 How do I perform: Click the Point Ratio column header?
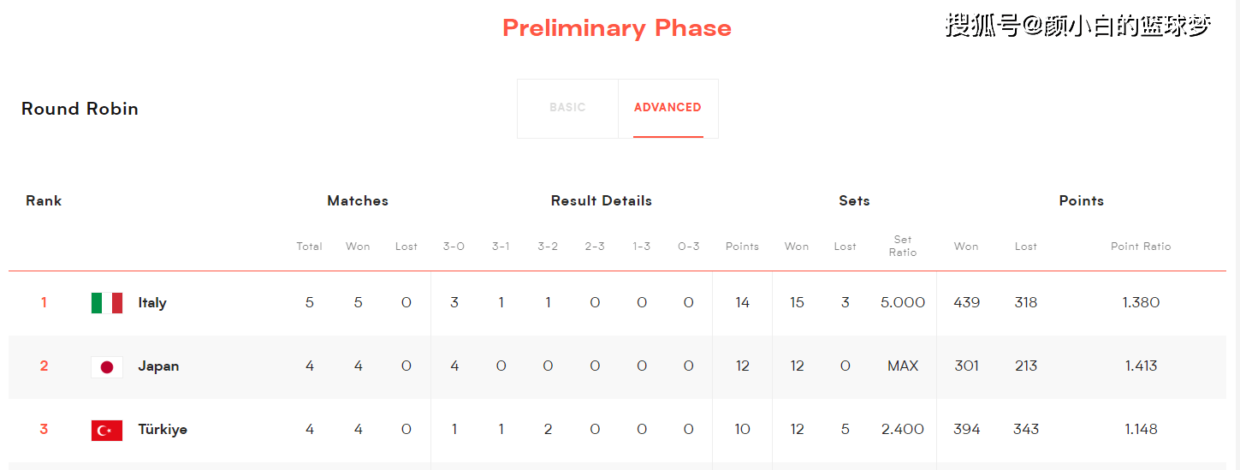click(1141, 247)
